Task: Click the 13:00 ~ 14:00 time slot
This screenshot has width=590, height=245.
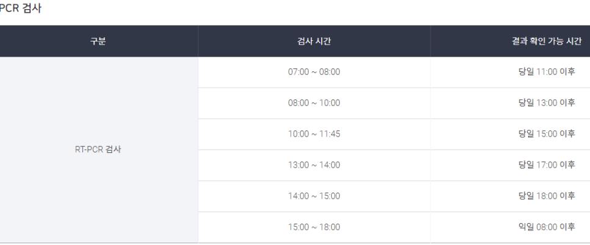Action: click(314, 165)
